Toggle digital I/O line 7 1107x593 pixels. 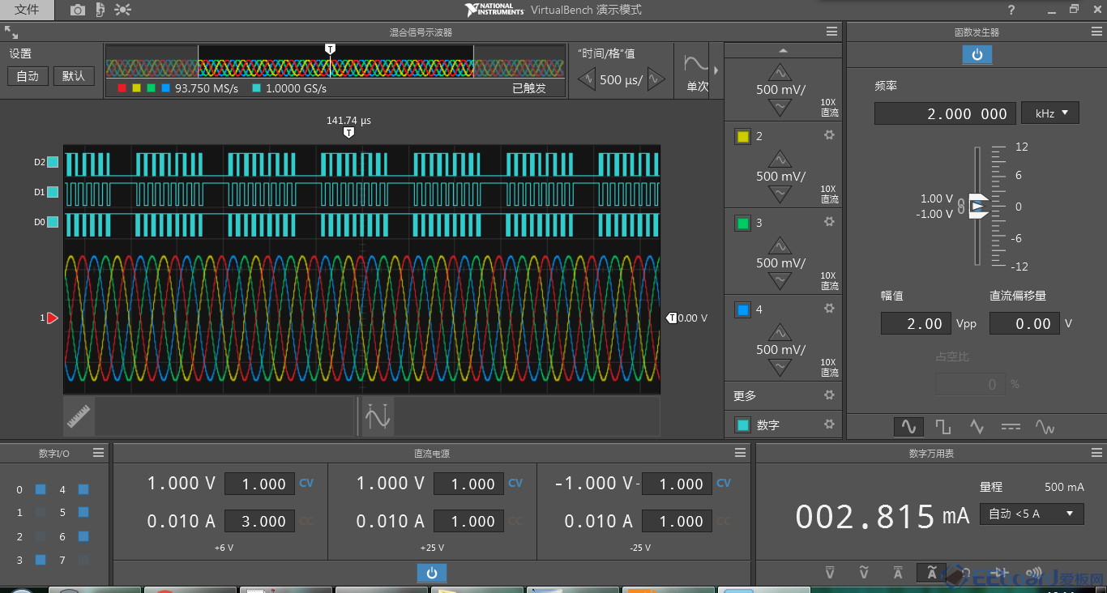(x=83, y=560)
